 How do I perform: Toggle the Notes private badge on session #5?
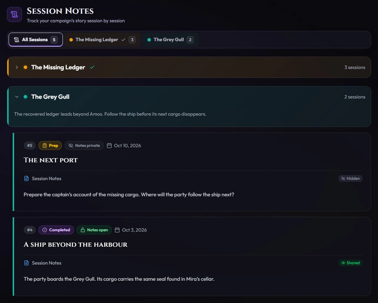84,145
